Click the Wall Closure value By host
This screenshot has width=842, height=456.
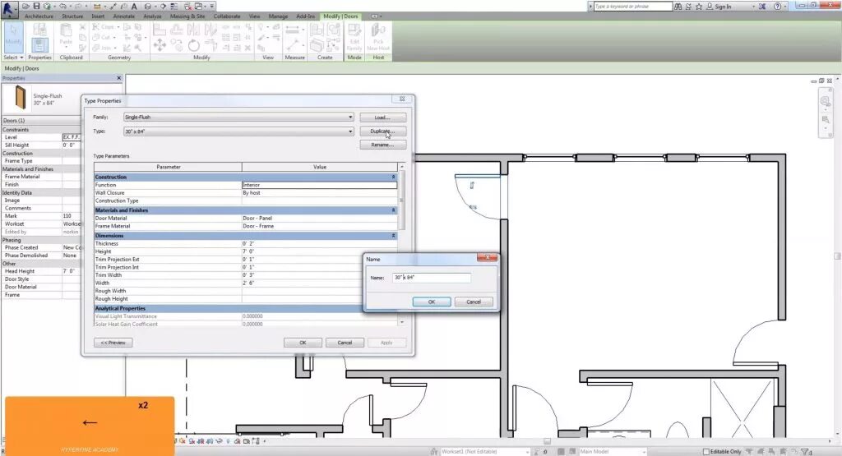[x=320, y=192]
